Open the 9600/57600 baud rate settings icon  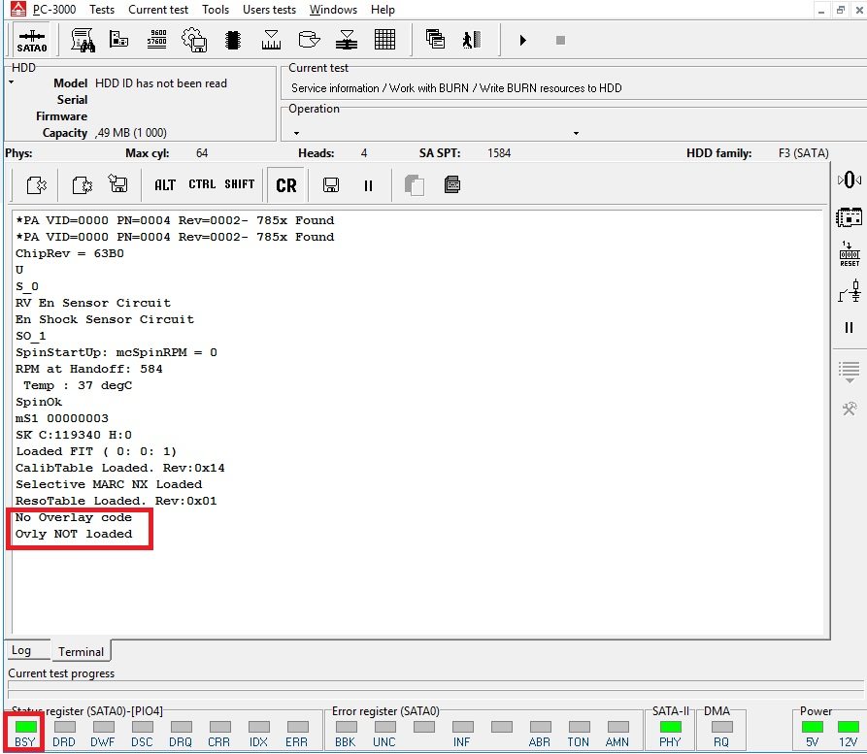tap(157, 39)
